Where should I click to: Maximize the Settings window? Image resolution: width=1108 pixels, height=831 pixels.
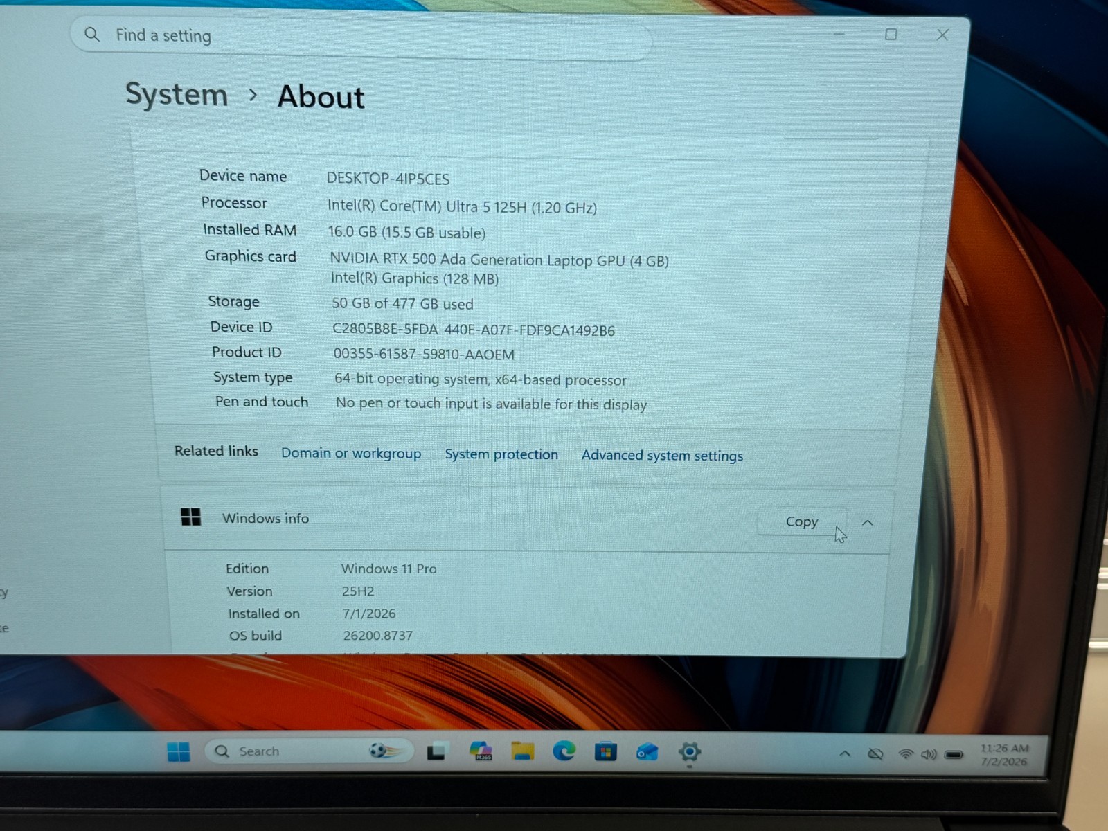tap(891, 34)
